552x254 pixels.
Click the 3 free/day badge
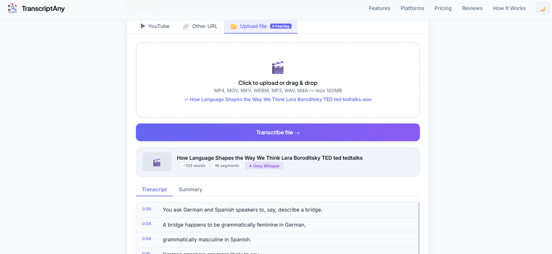[x=281, y=26]
